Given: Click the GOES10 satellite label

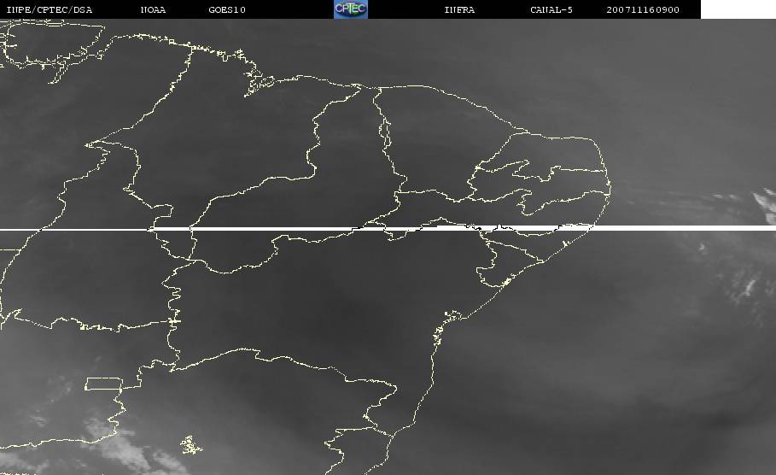Looking at the screenshot, I should click(227, 9).
